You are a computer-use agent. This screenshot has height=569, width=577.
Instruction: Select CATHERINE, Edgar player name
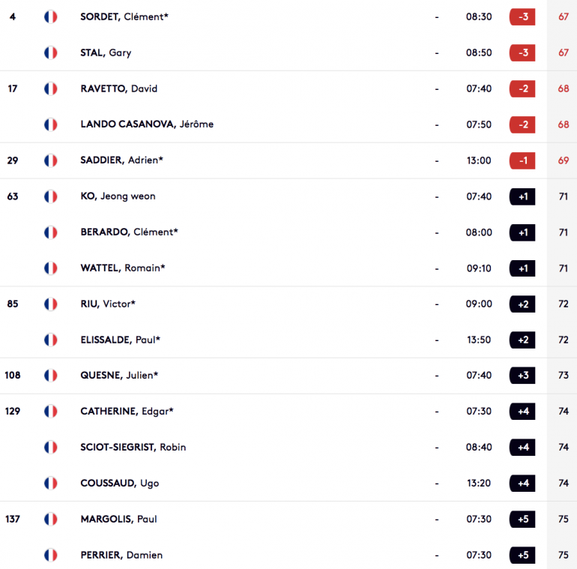pyautogui.click(x=127, y=411)
